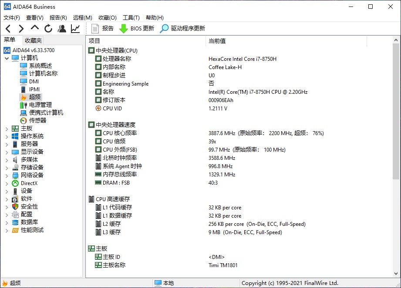
Task: Click the refresh icon in toolbar
Action: pos(48,29)
